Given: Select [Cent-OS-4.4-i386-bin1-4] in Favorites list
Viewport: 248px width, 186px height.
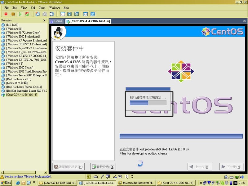Looking at the screenshot, I should (21, 95).
